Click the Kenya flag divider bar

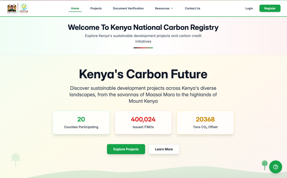tap(143, 48)
